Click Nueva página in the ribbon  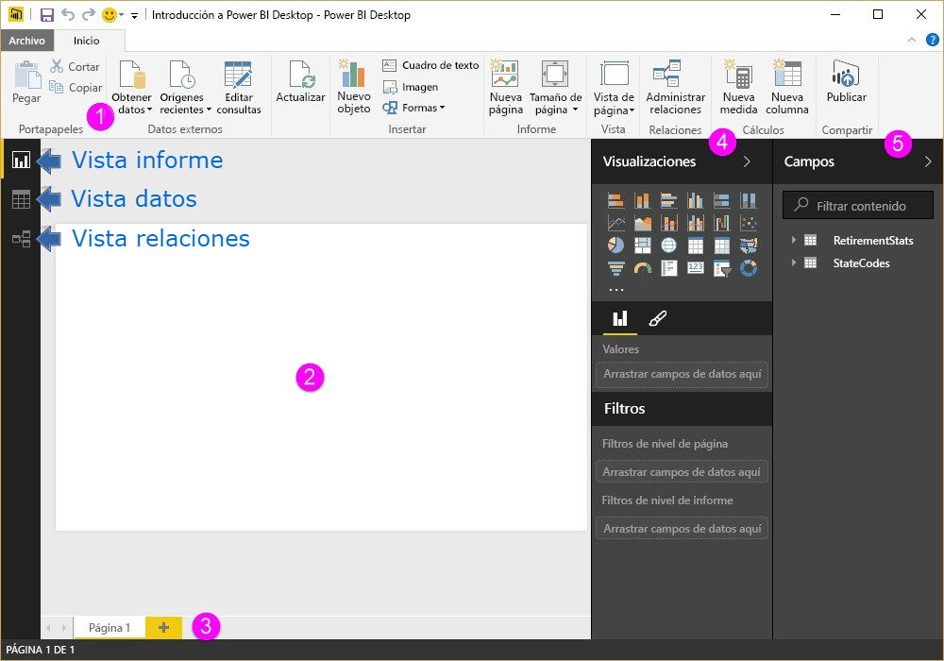(x=505, y=87)
